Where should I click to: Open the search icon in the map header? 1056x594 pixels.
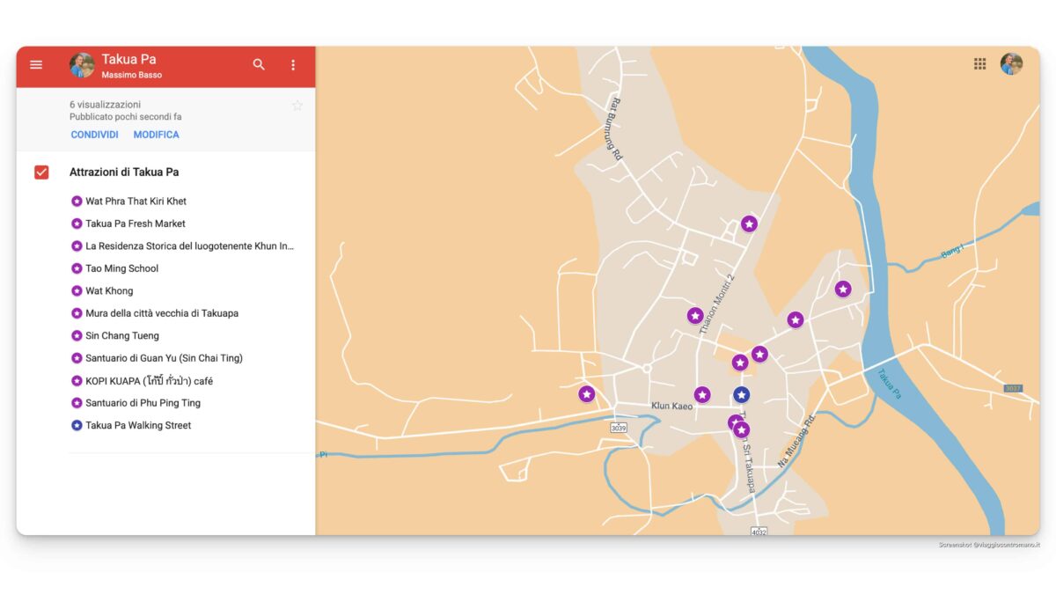point(259,64)
